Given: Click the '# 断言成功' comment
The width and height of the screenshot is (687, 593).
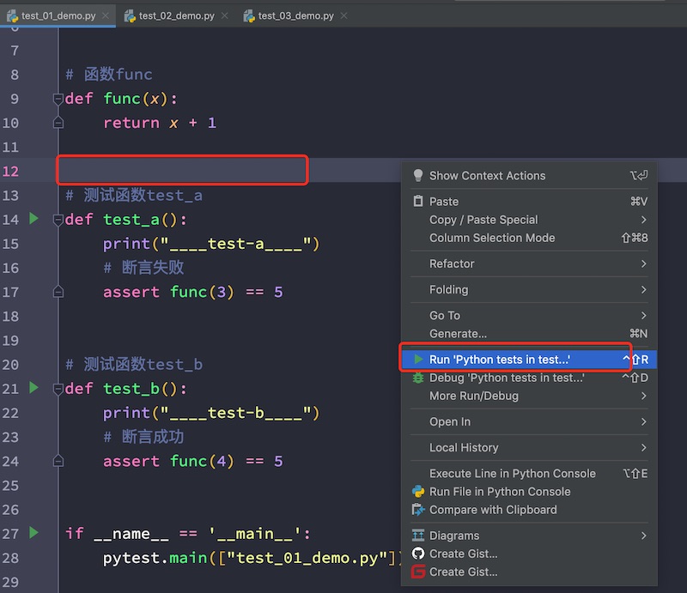Looking at the screenshot, I should point(143,437).
